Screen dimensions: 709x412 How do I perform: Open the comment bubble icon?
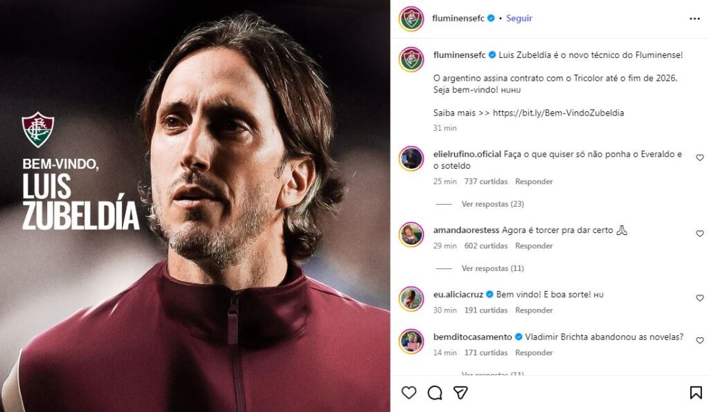click(x=435, y=393)
